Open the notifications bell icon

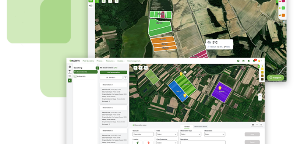(249, 61)
